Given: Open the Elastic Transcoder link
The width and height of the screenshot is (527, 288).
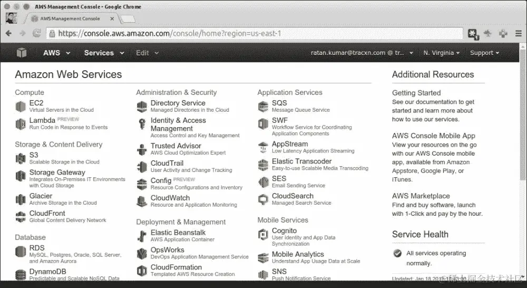Looking at the screenshot, I should 301,161.
